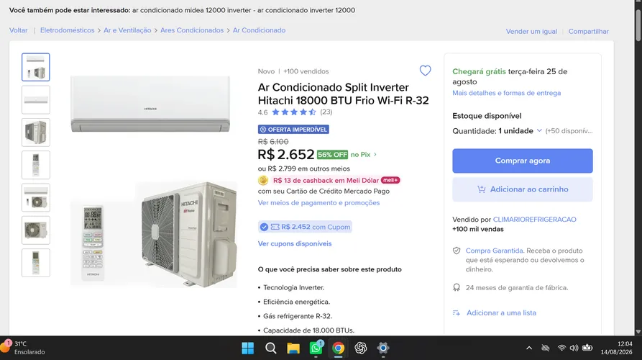Click the R$ 13 de cashback text
The image size is (642, 360).
tap(326, 181)
